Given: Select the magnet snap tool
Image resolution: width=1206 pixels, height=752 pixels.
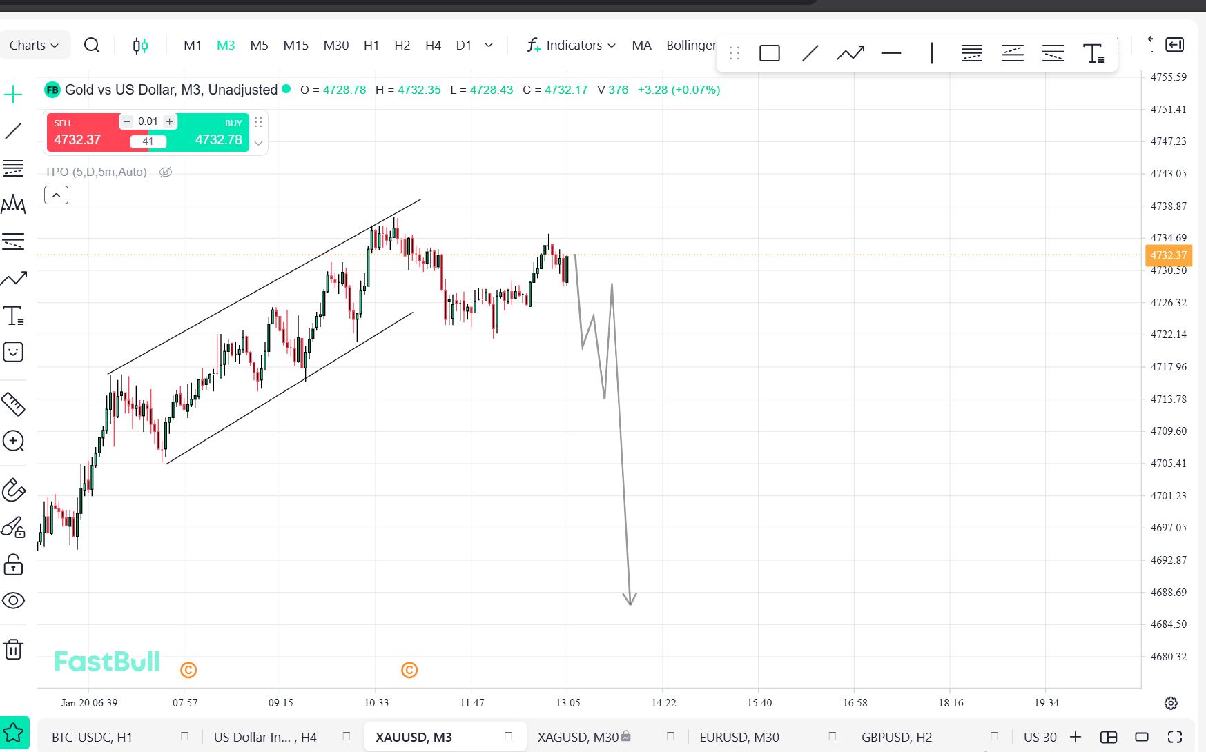Looking at the screenshot, I should tap(13, 489).
